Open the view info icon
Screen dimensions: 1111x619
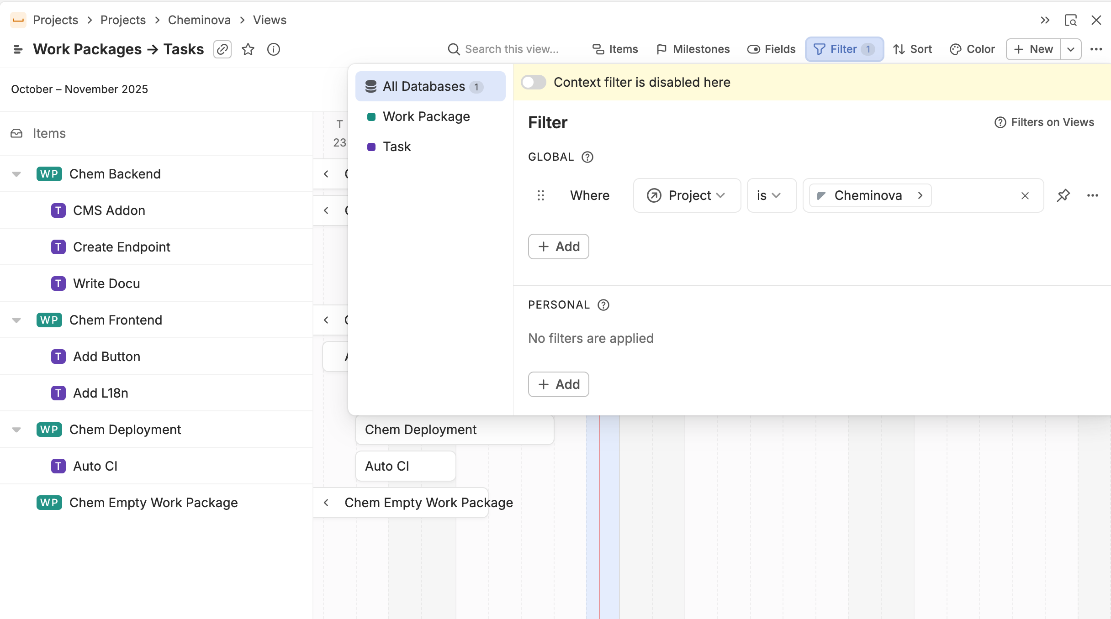click(273, 49)
